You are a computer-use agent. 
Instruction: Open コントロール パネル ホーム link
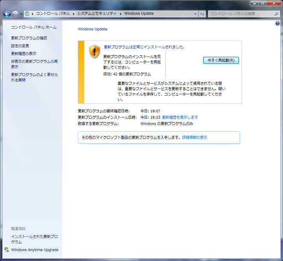coord(34,27)
